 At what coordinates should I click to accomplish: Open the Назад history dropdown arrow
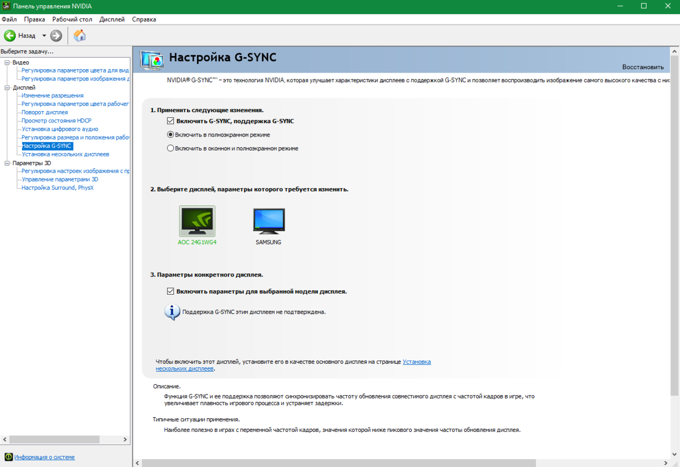tap(44, 36)
